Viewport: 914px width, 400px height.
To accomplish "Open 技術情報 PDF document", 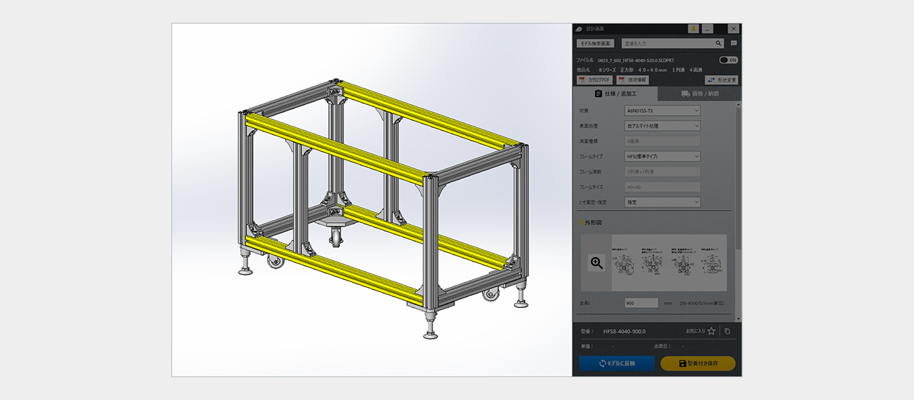I will (x=632, y=80).
